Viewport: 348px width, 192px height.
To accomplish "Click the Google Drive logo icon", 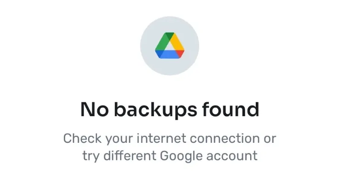I will tap(169, 45).
